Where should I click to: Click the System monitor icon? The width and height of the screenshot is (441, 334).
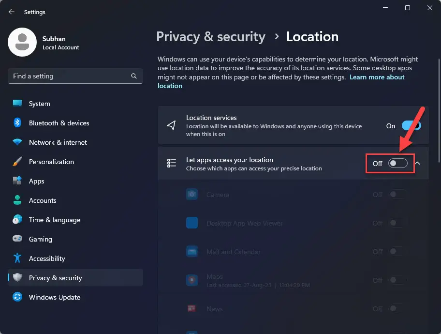(17, 104)
